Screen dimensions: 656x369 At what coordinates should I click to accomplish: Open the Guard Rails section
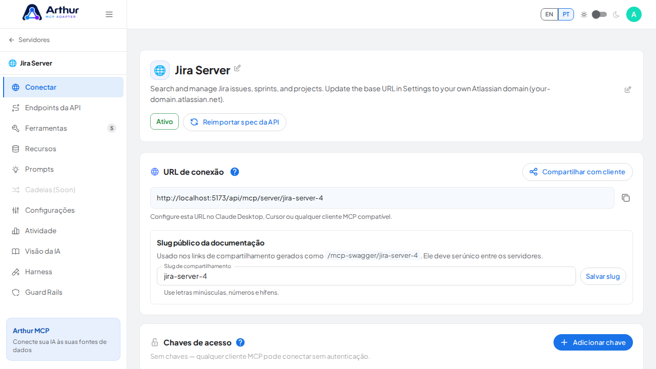pyautogui.click(x=63, y=292)
